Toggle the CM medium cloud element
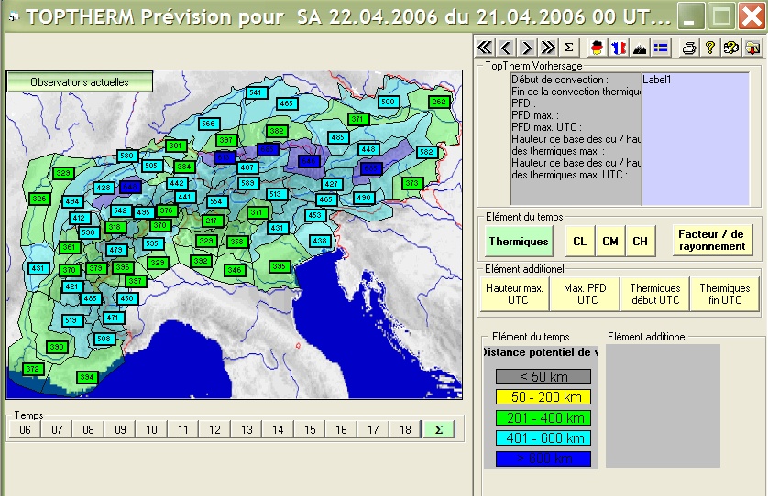 pyautogui.click(x=610, y=242)
